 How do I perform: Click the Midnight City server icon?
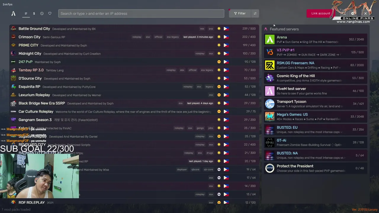tap(13, 54)
